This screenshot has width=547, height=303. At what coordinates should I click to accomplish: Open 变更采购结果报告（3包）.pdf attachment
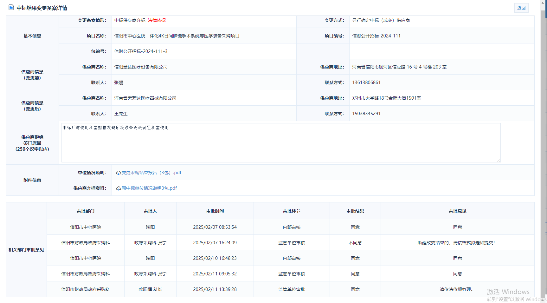[151, 173]
